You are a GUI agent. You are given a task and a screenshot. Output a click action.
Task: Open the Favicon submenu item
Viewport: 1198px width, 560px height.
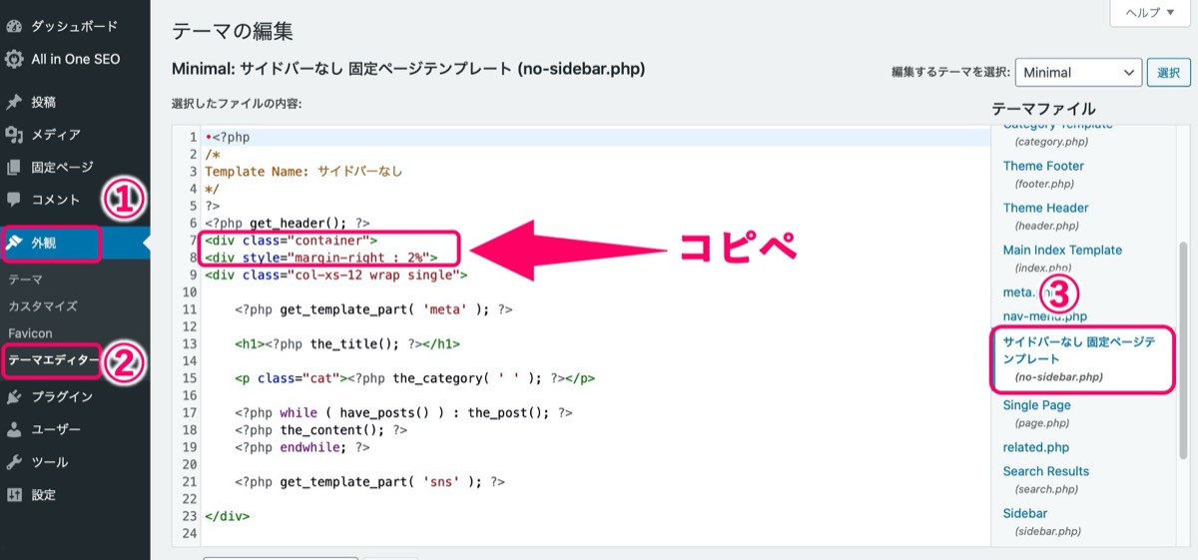30,333
